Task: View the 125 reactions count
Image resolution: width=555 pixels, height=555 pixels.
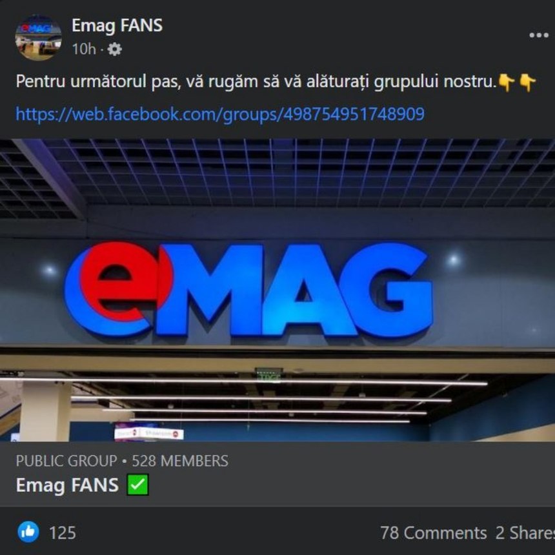Action: 63,532
